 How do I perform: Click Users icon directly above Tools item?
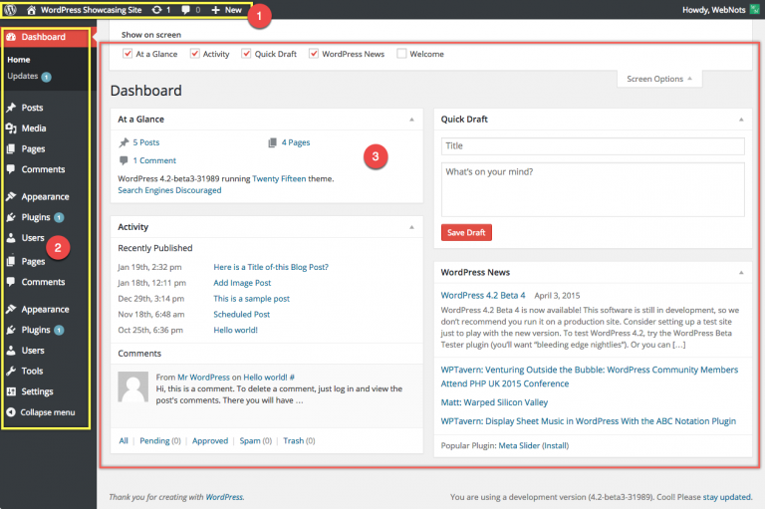click(11, 351)
